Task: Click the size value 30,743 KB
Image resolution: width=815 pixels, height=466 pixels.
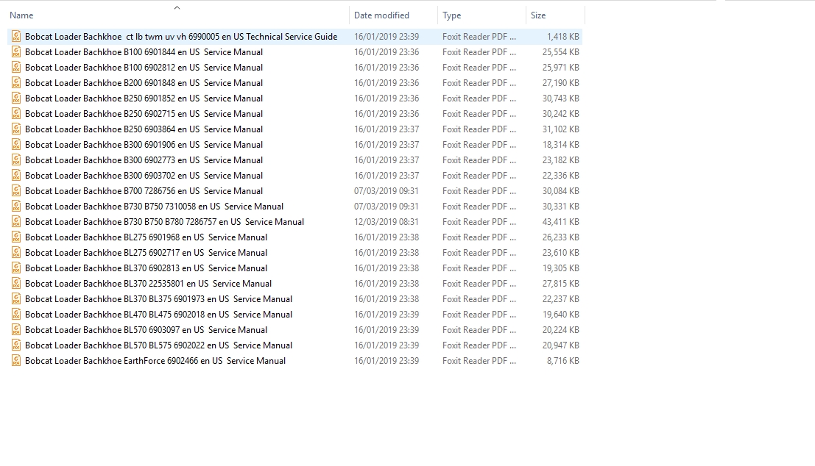Action: point(561,98)
